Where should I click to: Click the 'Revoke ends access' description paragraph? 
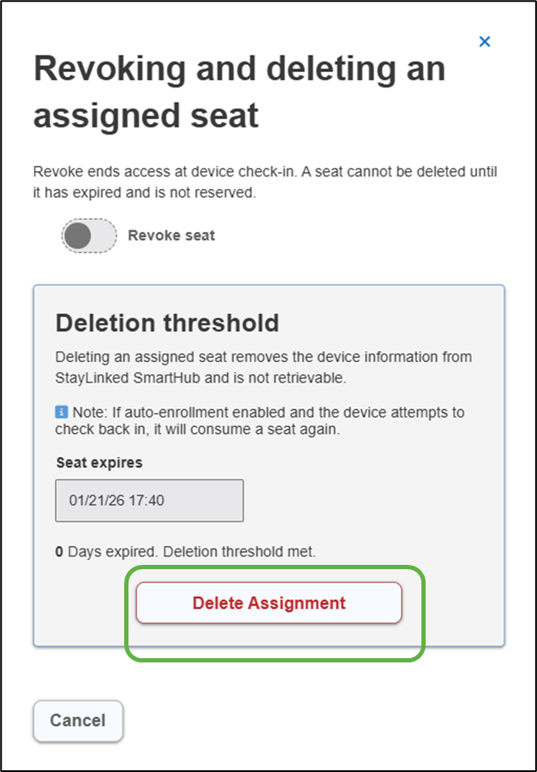click(x=265, y=172)
